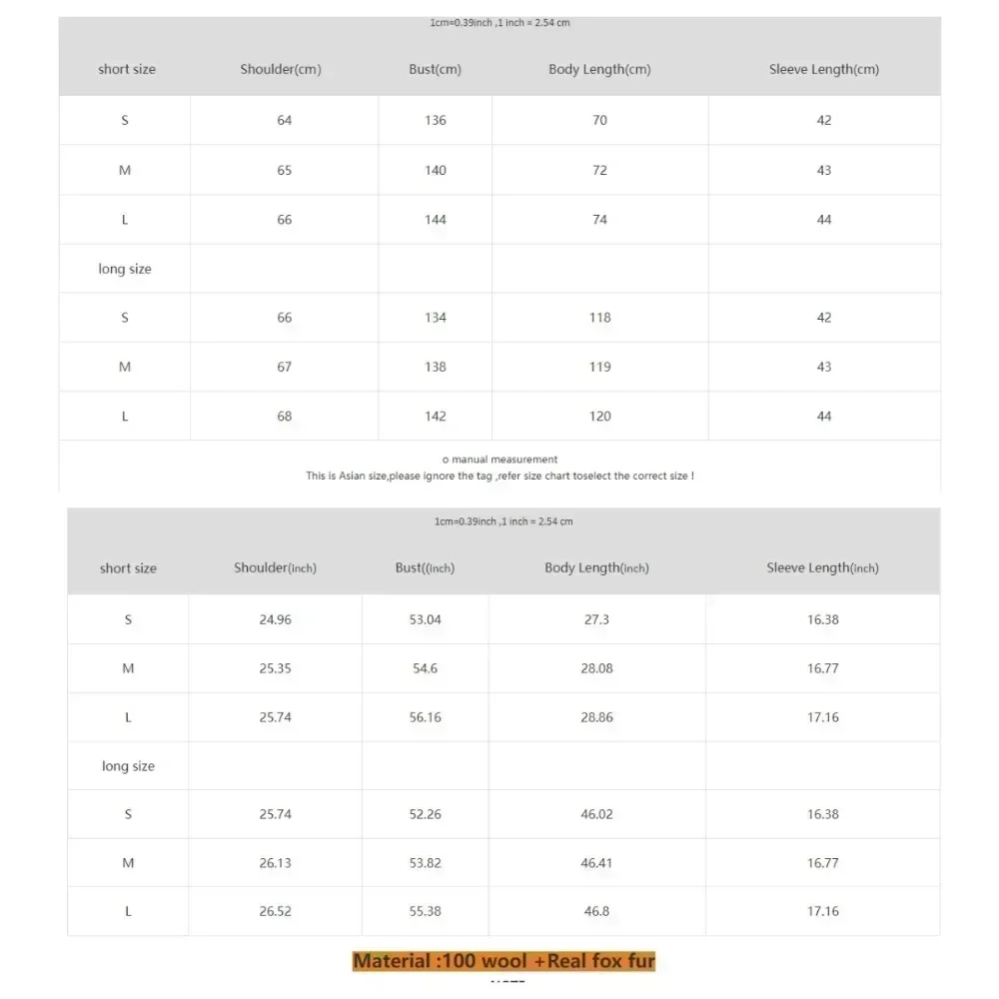Click the Body Length(cm) header
This screenshot has width=999, height=999.
pos(599,70)
